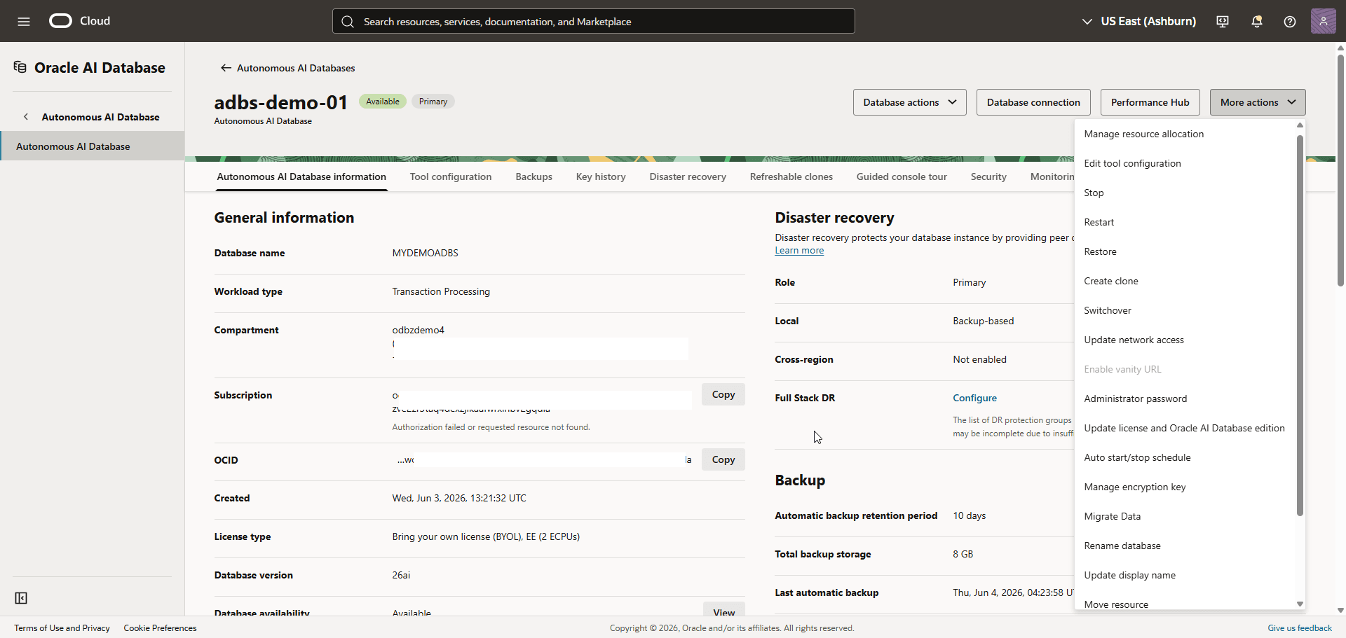Open the user profile avatar menu
The width and height of the screenshot is (1346, 638).
click(1324, 21)
